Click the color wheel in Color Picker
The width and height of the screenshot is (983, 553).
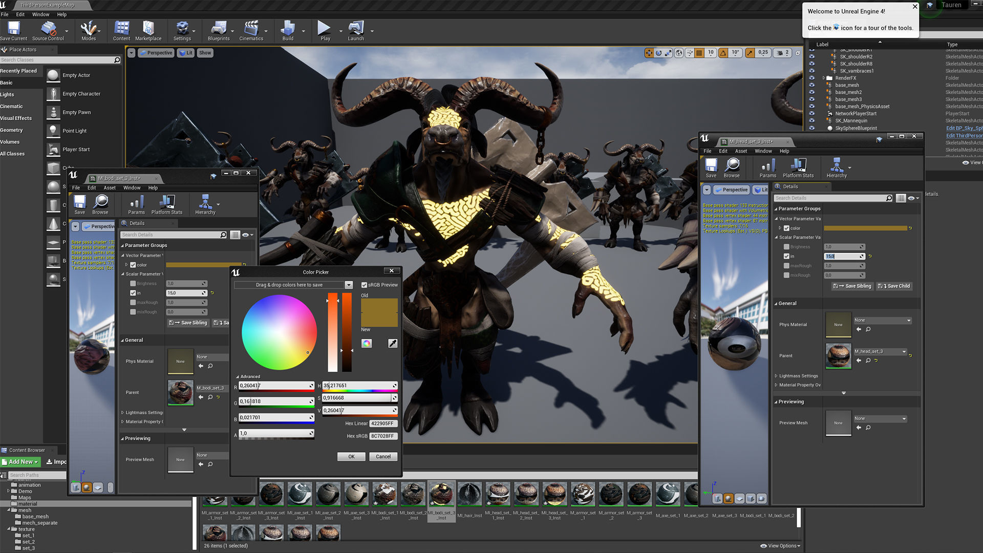279,333
